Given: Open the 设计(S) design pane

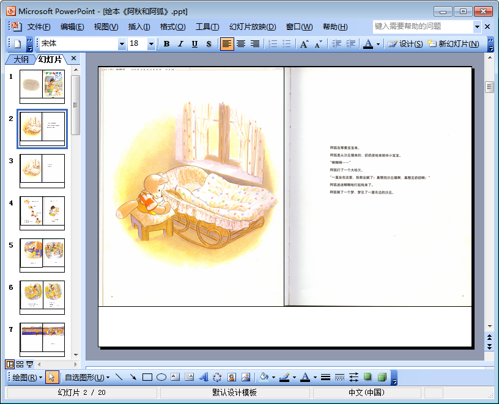Looking at the screenshot, I should click(405, 44).
